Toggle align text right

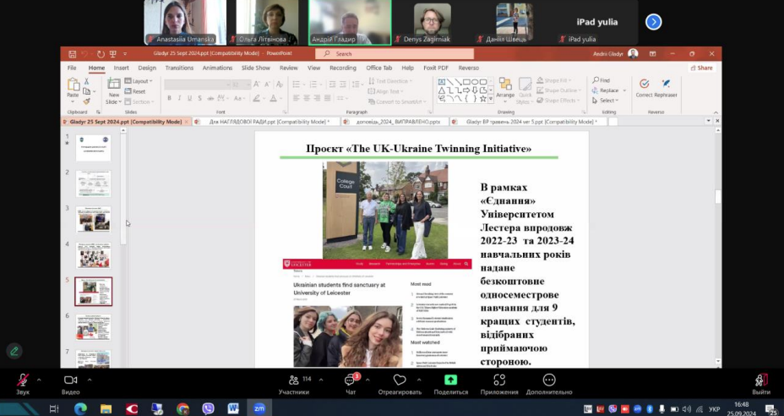(317, 98)
